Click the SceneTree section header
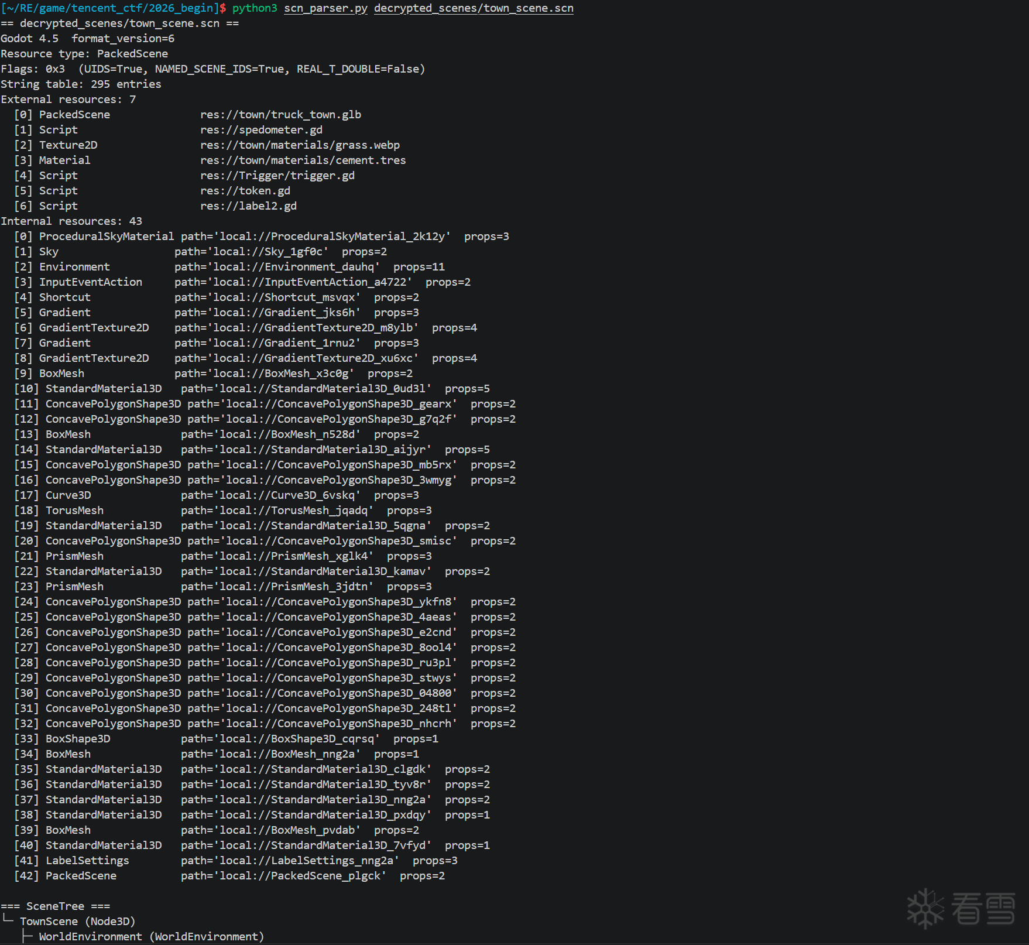The height and width of the screenshot is (945, 1029). [x=55, y=906]
